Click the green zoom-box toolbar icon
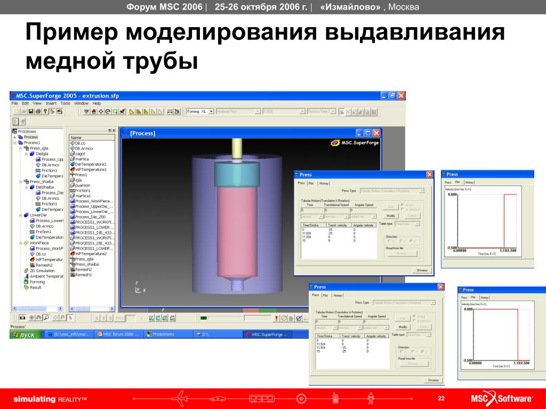 coord(115,112)
